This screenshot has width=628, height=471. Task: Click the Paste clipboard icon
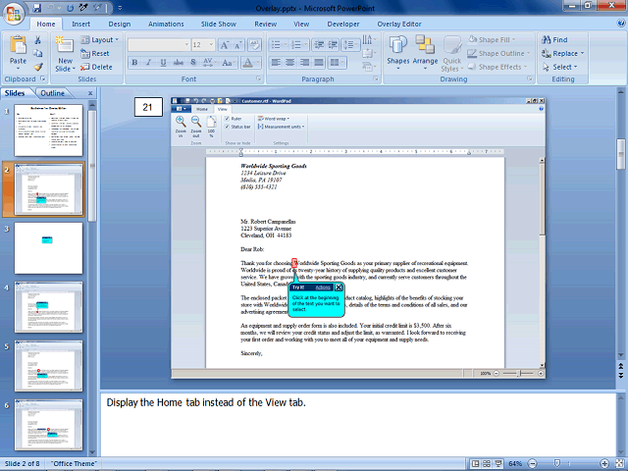coord(18,45)
